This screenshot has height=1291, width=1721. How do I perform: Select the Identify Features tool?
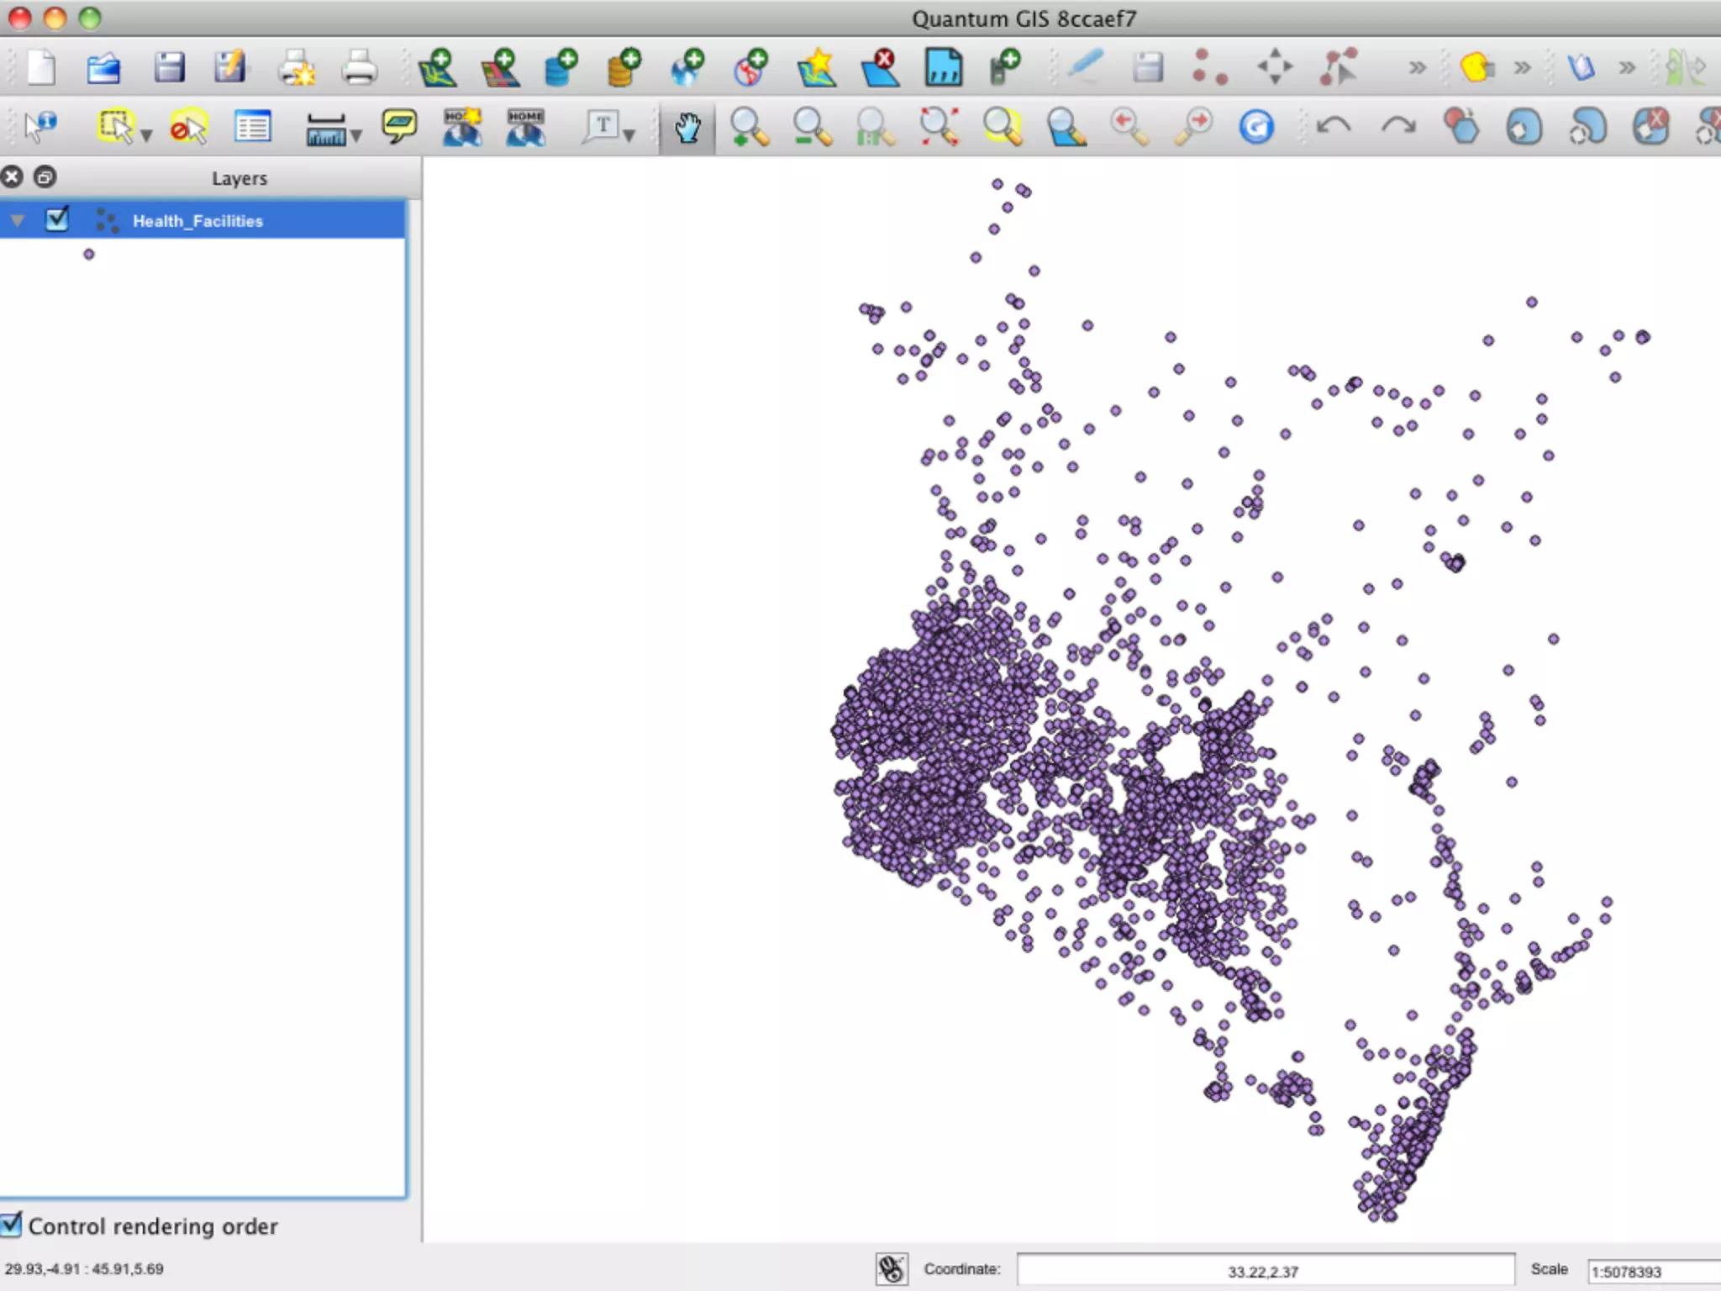pyautogui.click(x=39, y=128)
